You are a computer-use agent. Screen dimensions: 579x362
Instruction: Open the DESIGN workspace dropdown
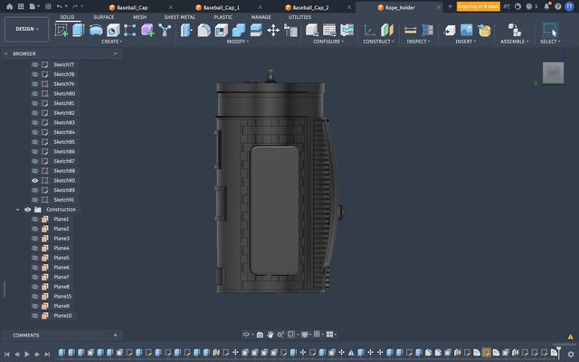26,29
